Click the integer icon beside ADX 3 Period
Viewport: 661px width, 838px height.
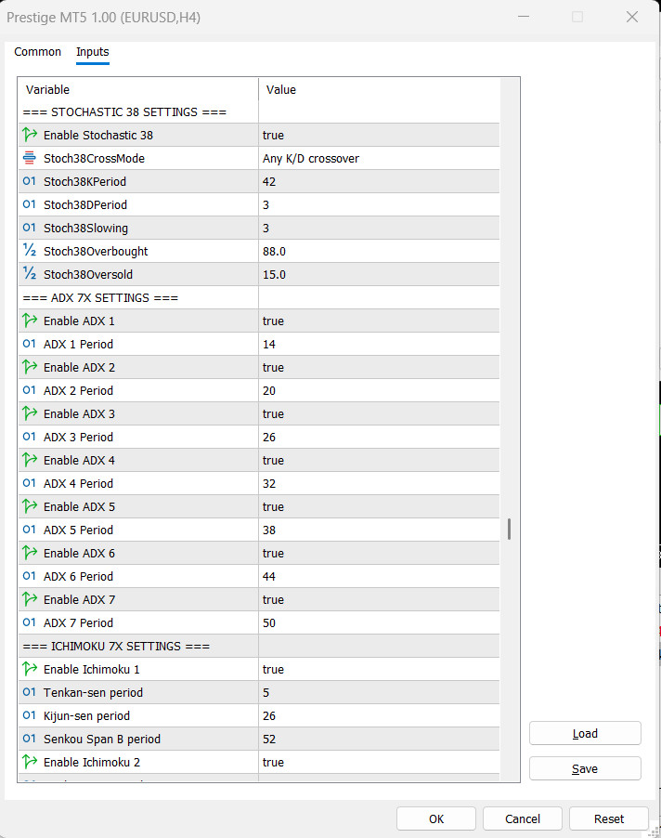pos(30,437)
